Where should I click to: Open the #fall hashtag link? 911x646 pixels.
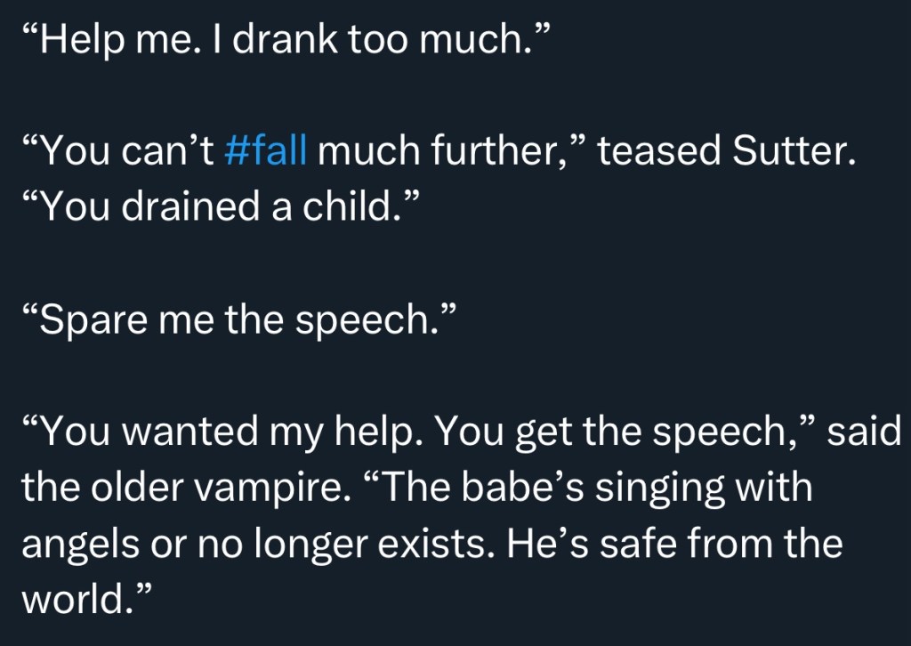(x=265, y=153)
